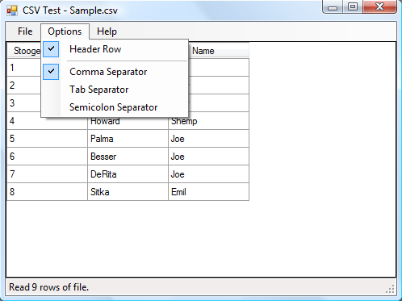
Task: Click the 'Read 9 rows of file.' status text
Action: [48, 287]
